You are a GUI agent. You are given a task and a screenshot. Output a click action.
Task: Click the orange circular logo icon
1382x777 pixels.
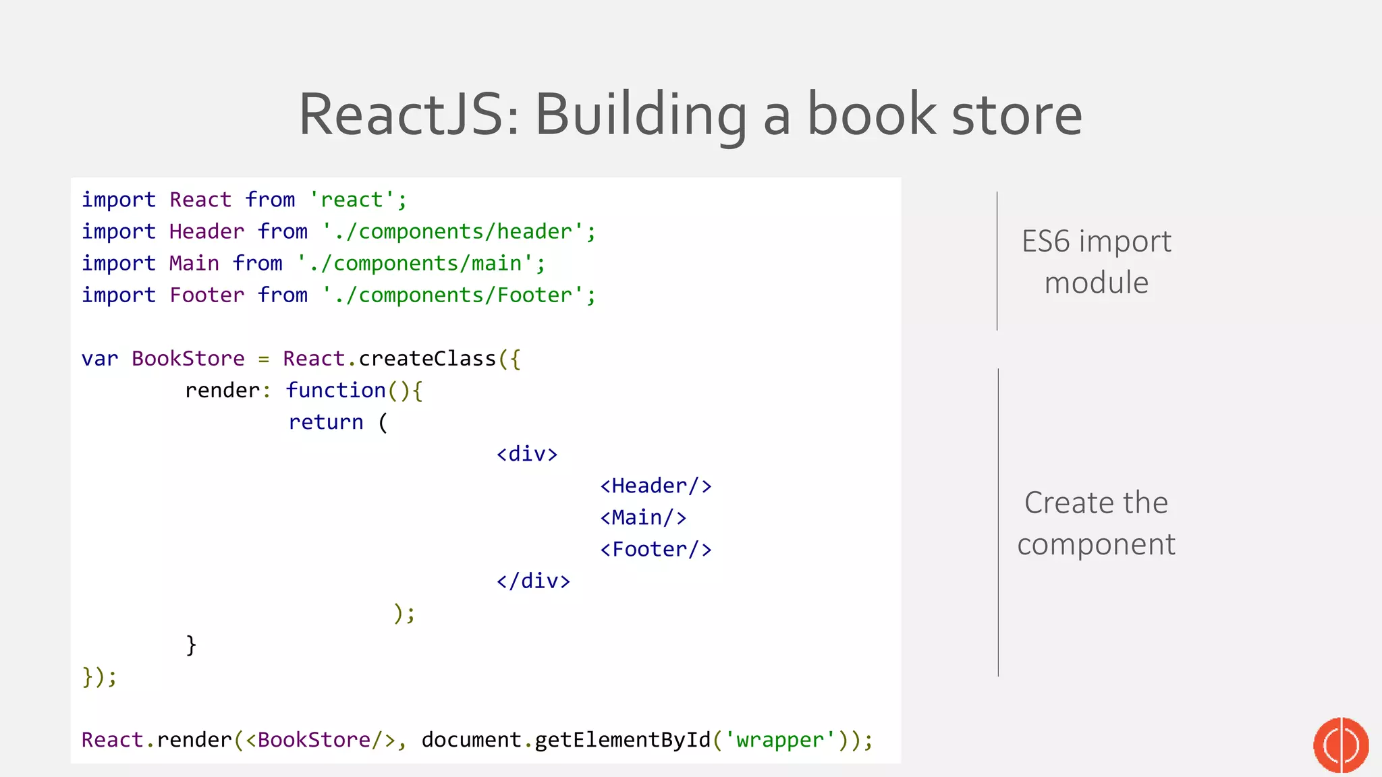click(1341, 745)
